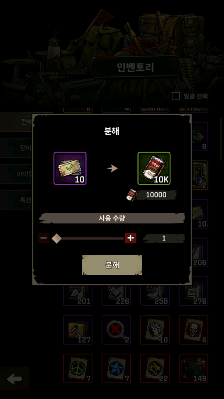Screen dimensions: 224x399
Task: Select the peace sign emblem item with 7
Action: [x=78, y=369]
